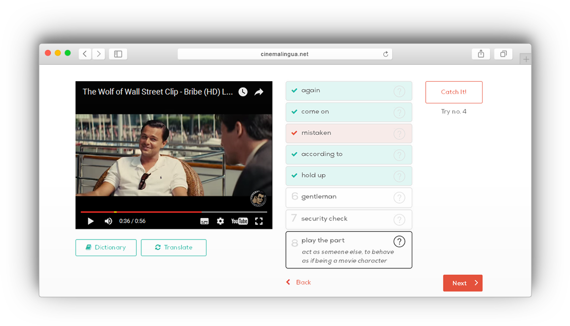Proceed with the Next button
This screenshot has width=570, height=326.
tap(463, 283)
